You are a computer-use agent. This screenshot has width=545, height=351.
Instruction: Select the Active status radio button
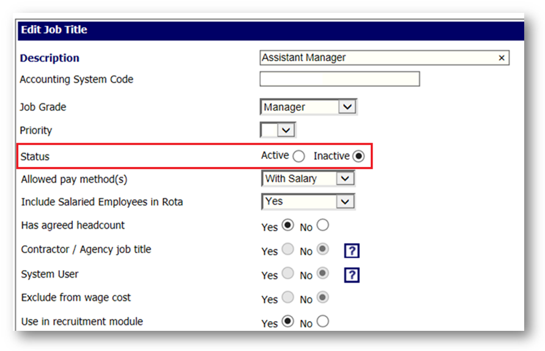tap(298, 156)
